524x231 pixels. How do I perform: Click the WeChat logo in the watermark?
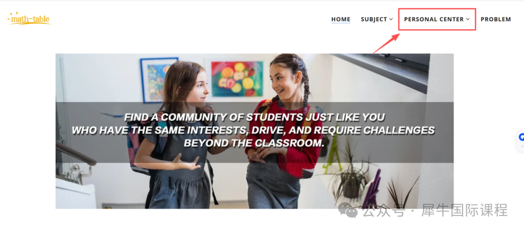click(x=348, y=210)
